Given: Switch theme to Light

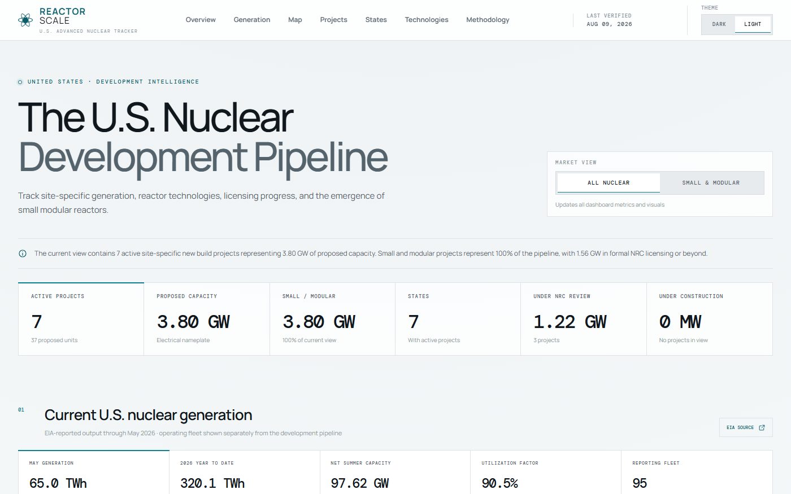Looking at the screenshot, I should click(753, 24).
